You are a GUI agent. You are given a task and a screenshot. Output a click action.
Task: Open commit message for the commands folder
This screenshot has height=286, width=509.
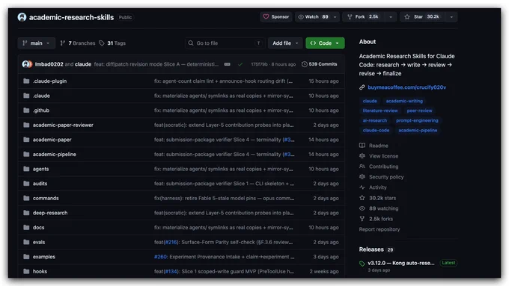[x=225, y=198]
